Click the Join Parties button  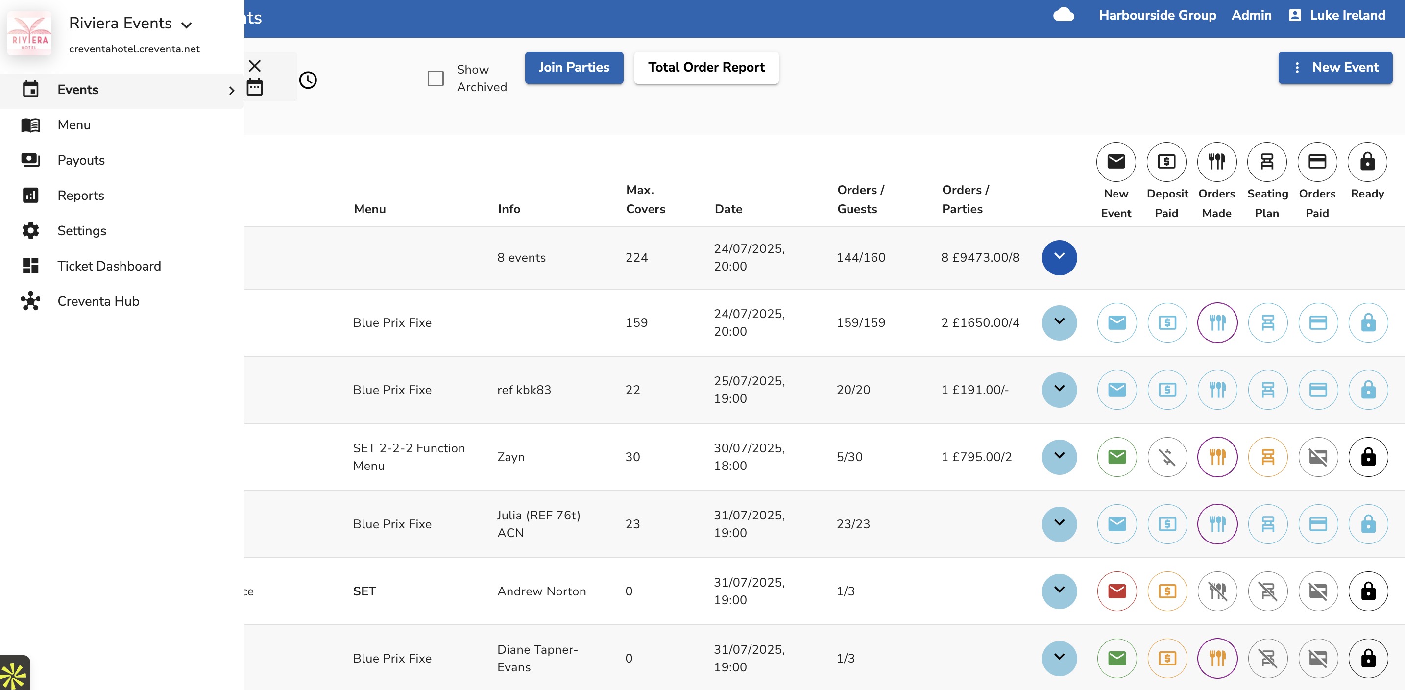tap(574, 67)
